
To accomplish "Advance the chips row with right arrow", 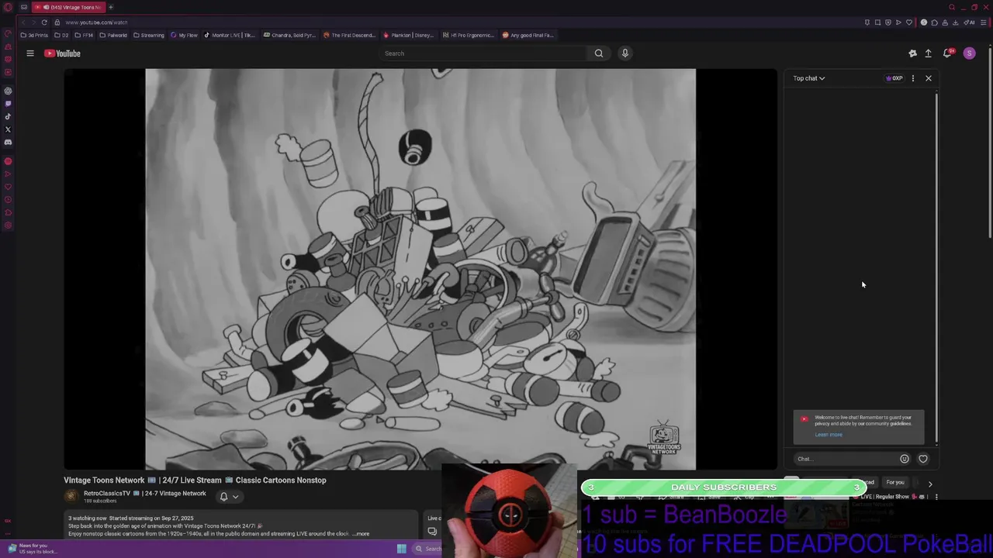I will point(930,484).
